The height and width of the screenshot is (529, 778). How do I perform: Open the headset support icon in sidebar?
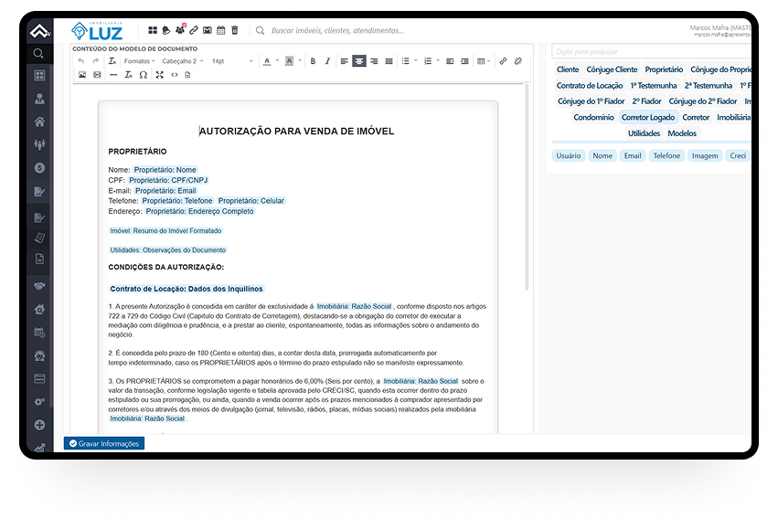(x=39, y=355)
